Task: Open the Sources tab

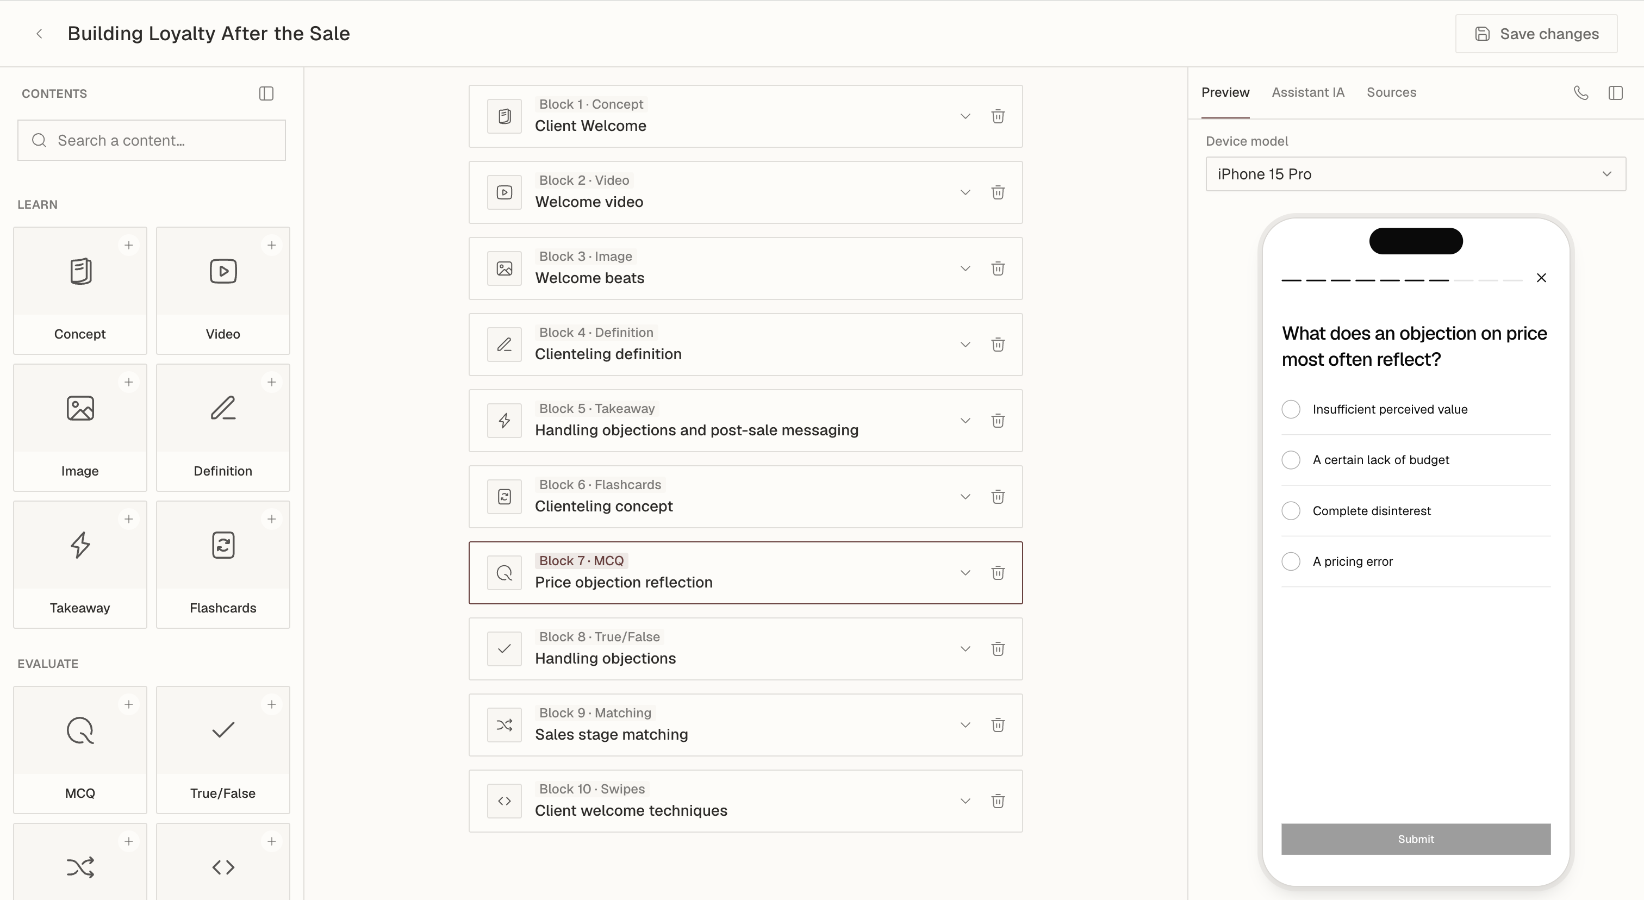Action: pyautogui.click(x=1391, y=92)
